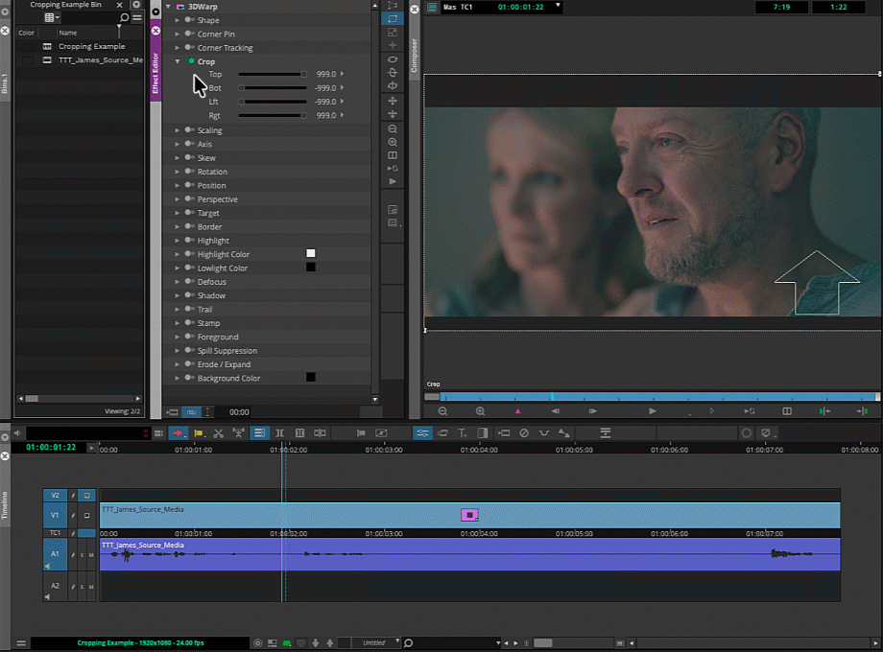Expand the Position parameter group
This screenshot has height=652, width=883.
[x=178, y=185]
